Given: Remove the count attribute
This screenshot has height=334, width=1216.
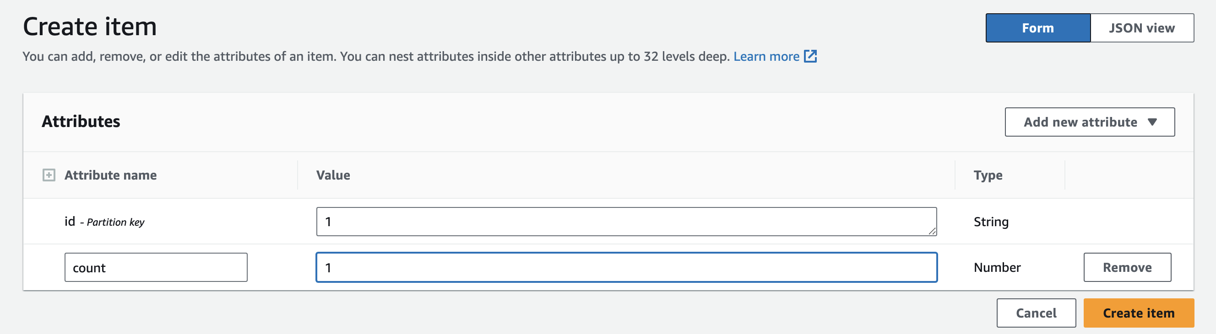Looking at the screenshot, I should click(1127, 267).
